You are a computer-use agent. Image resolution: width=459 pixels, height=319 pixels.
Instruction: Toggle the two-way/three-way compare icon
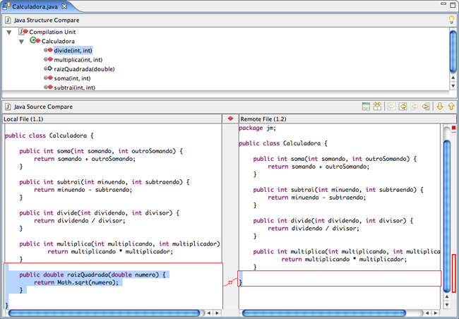(x=378, y=107)
